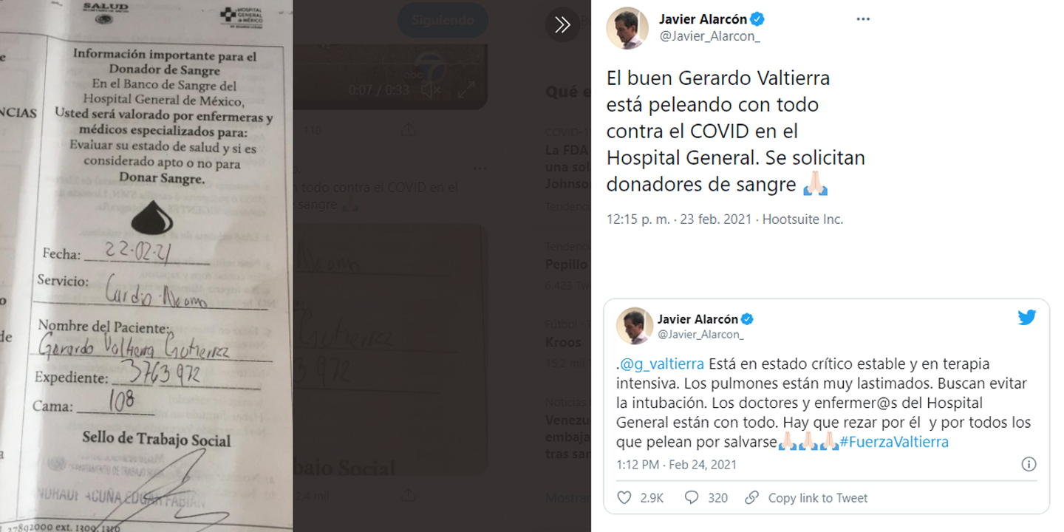Image resolution: width=1064 pixels, height=532 pixels.
Task: Toggle the Siguiendo follow button
Action: (443, 21)
